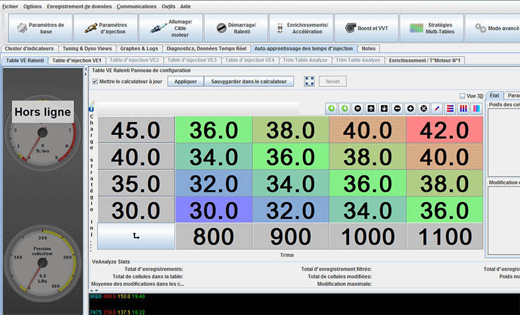Click the green up-arrow table icon

click(x=331, y=108)
